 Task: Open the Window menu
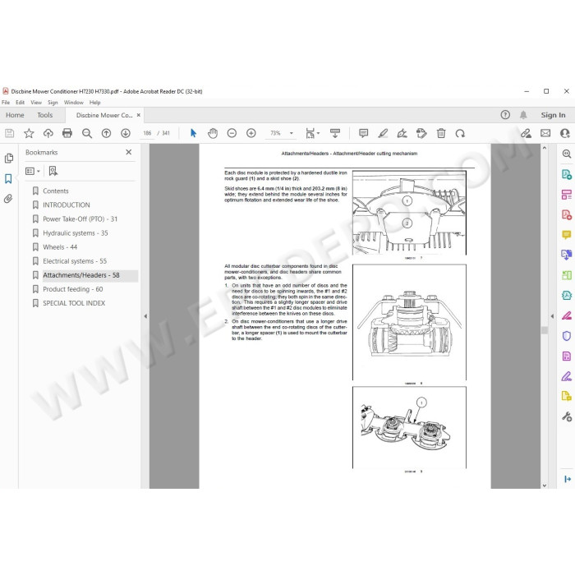click(74, 103)
